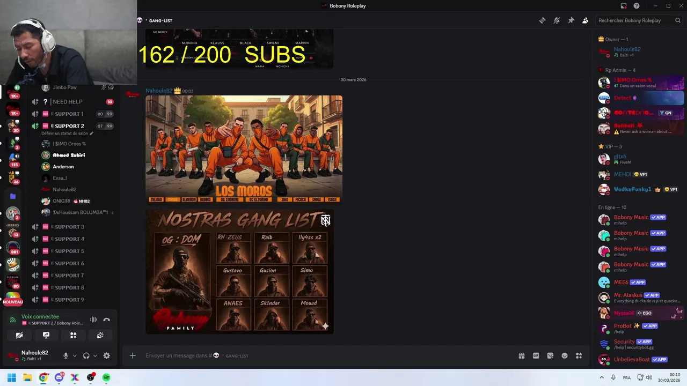Screen dimensions: 687x386
Task: Join the SUPPORT 7 voice channel
Action: [72, 276]
